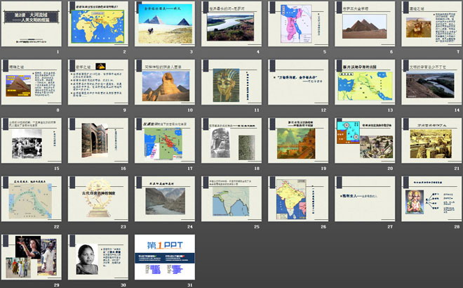
Task: Select slide 30 with the black-and-white portrait
Action: click(x=98, y=257)
